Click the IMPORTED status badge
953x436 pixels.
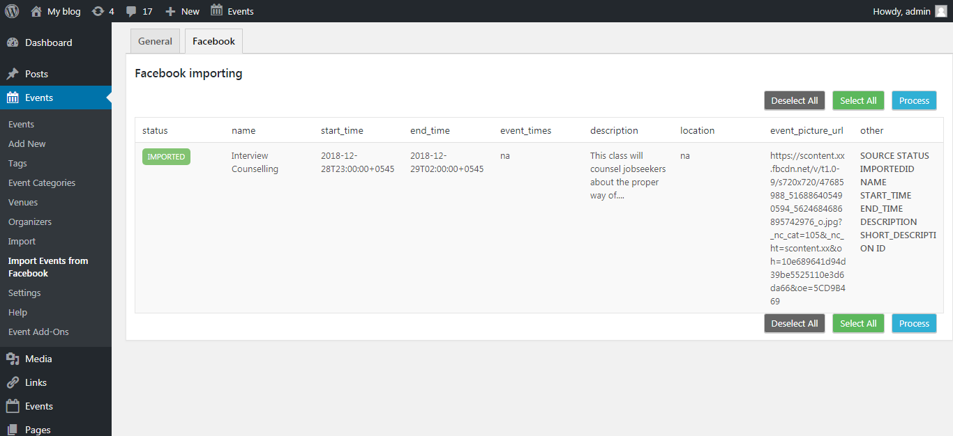tap(166, 157)
